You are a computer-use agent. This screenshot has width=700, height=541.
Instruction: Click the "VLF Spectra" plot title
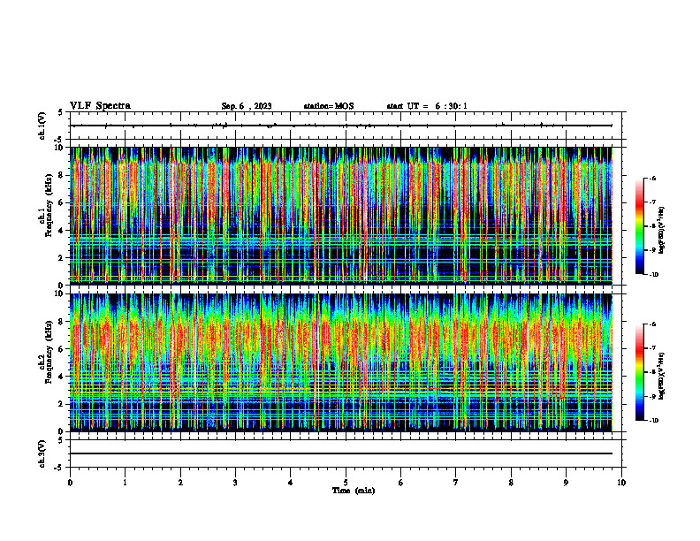click(101, 106)
